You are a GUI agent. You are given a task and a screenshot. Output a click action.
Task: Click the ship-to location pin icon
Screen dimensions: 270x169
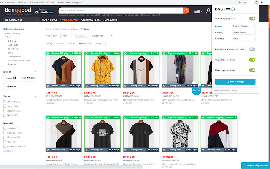[x=36, y=12]
